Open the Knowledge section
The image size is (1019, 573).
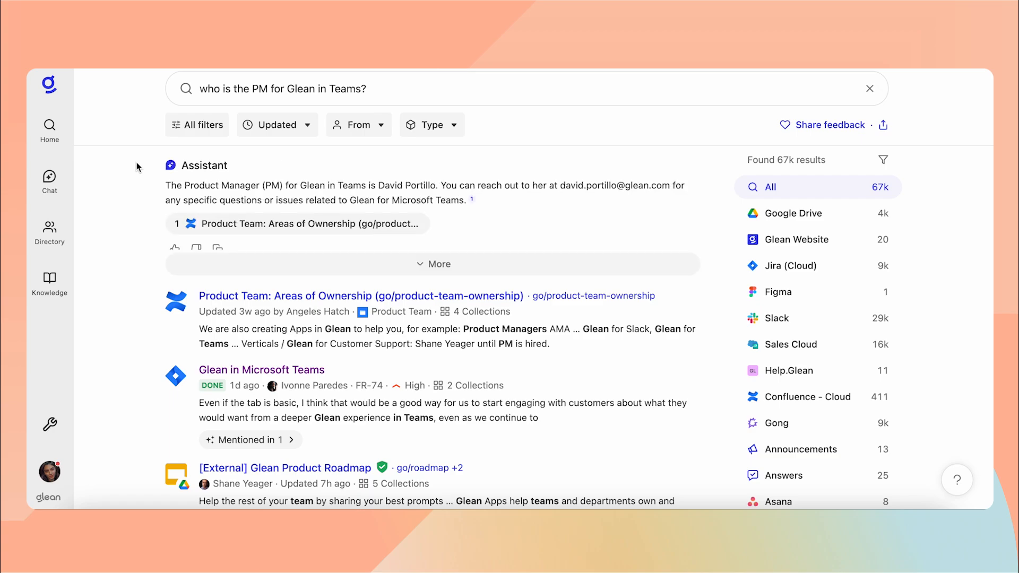pyautogui.click(x=49, y=283)
